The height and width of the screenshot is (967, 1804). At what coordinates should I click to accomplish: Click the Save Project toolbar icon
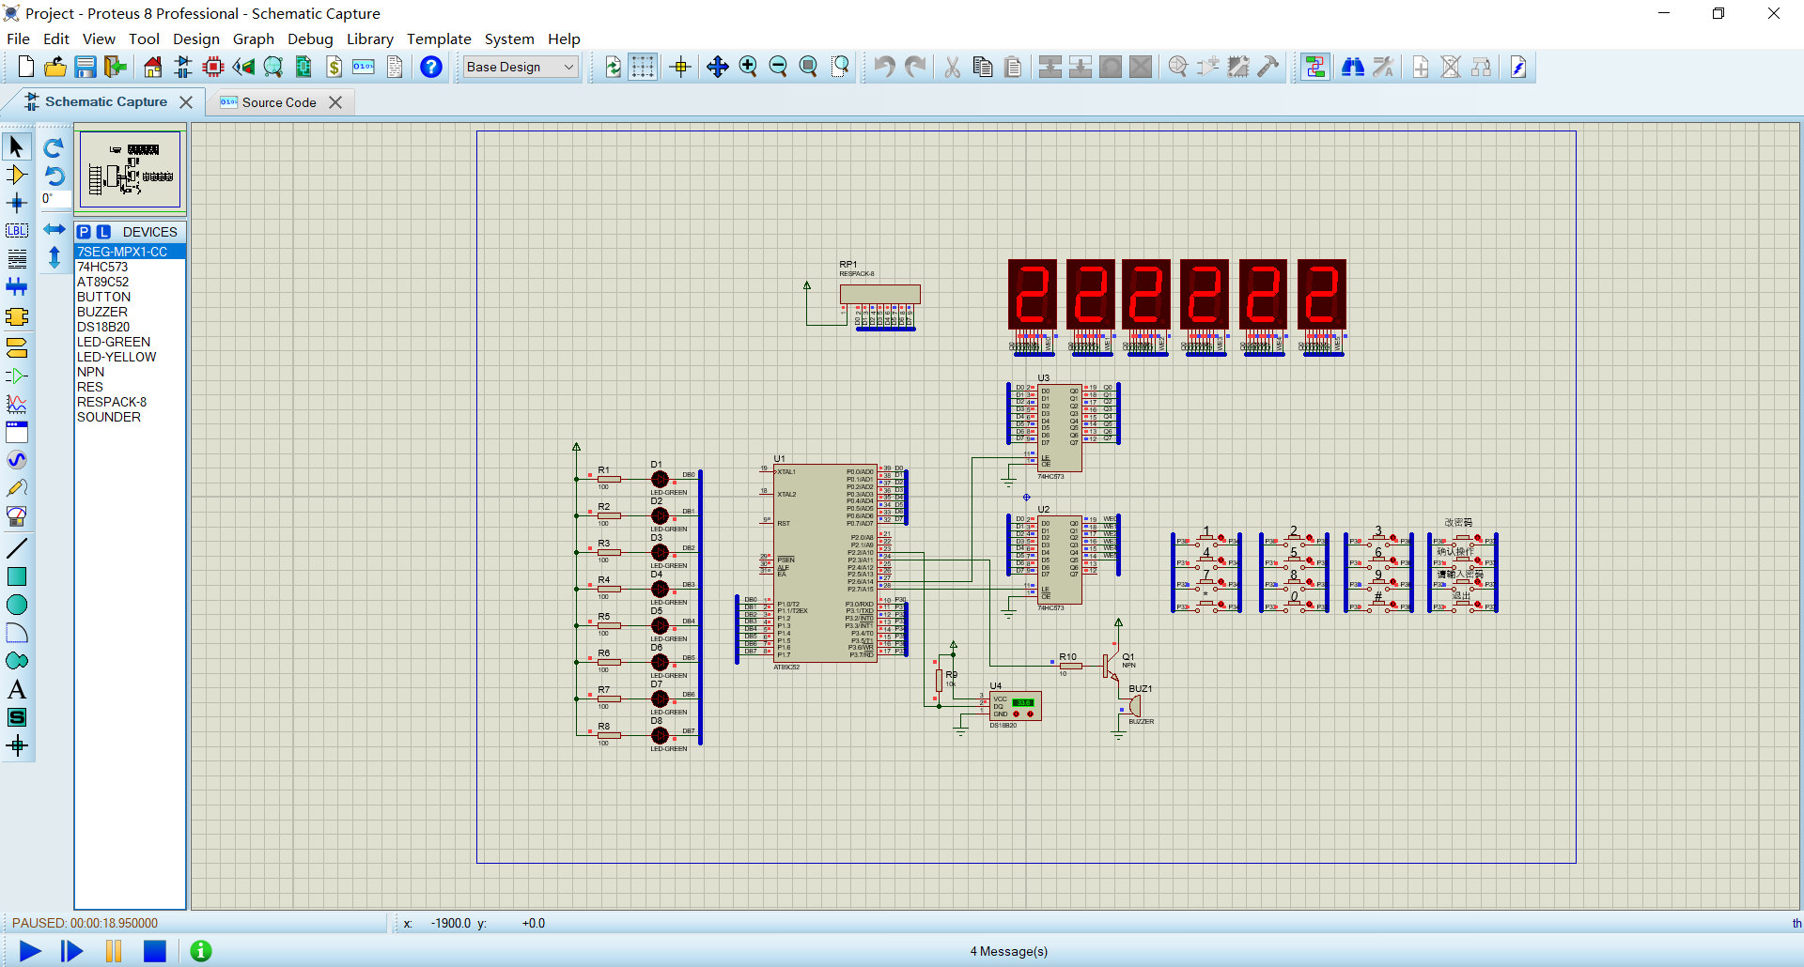point(86,67)
